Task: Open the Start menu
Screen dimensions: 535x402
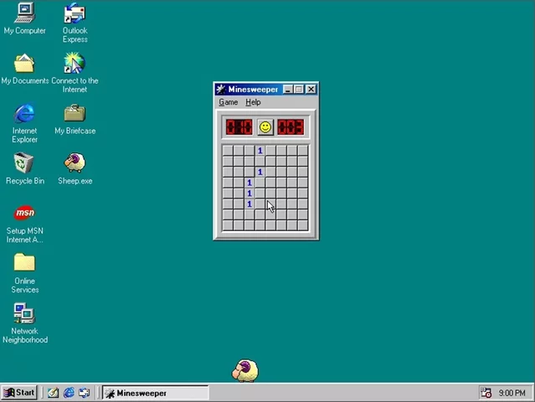Action: 19,393
